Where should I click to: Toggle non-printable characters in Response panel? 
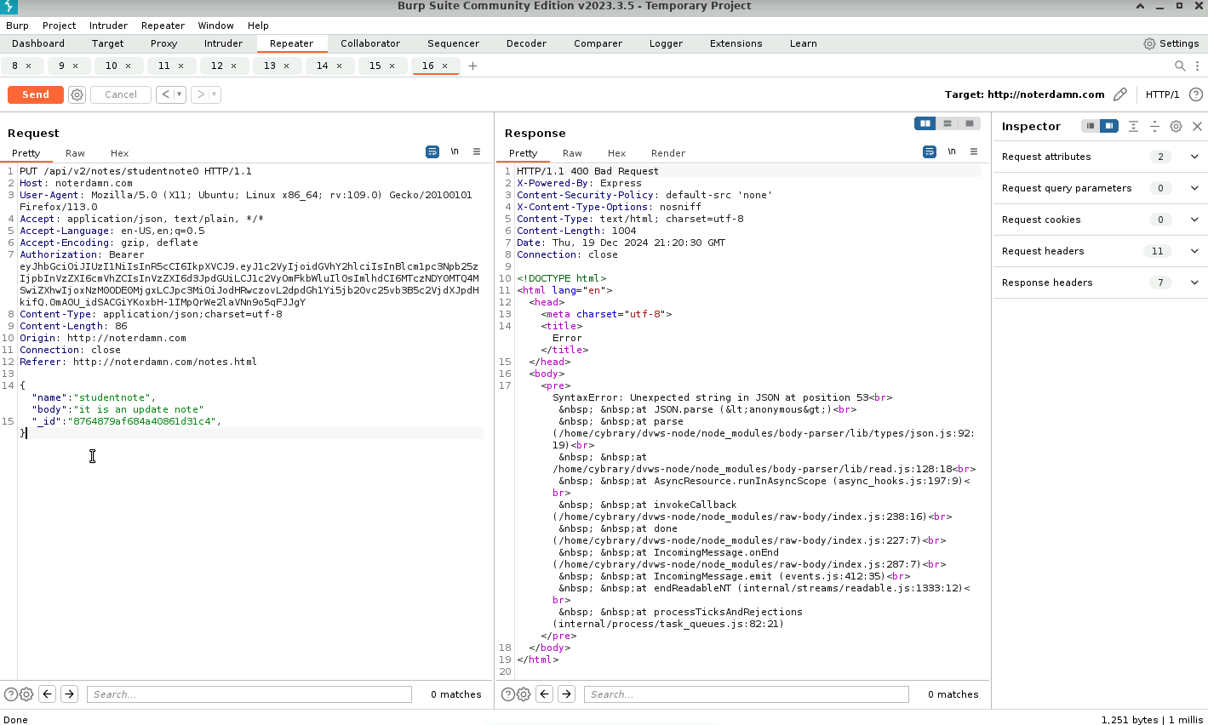coord(952,151)
